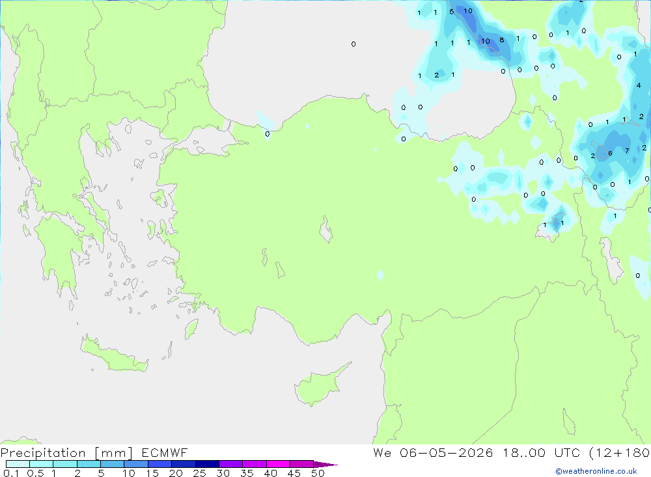
Task: Click the '18..00 UTC' valid time text
Action: click(541, 452)
